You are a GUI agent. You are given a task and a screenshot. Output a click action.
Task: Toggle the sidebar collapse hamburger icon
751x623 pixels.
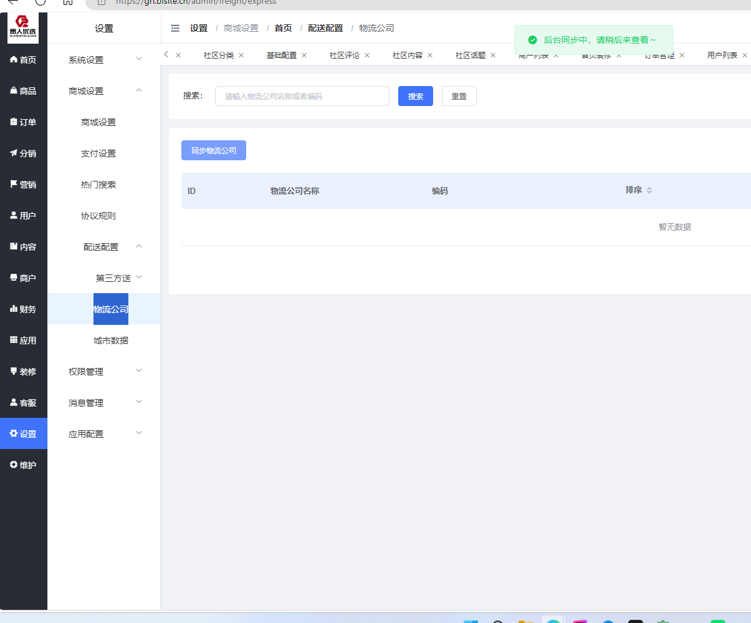(x=175, y=28)
